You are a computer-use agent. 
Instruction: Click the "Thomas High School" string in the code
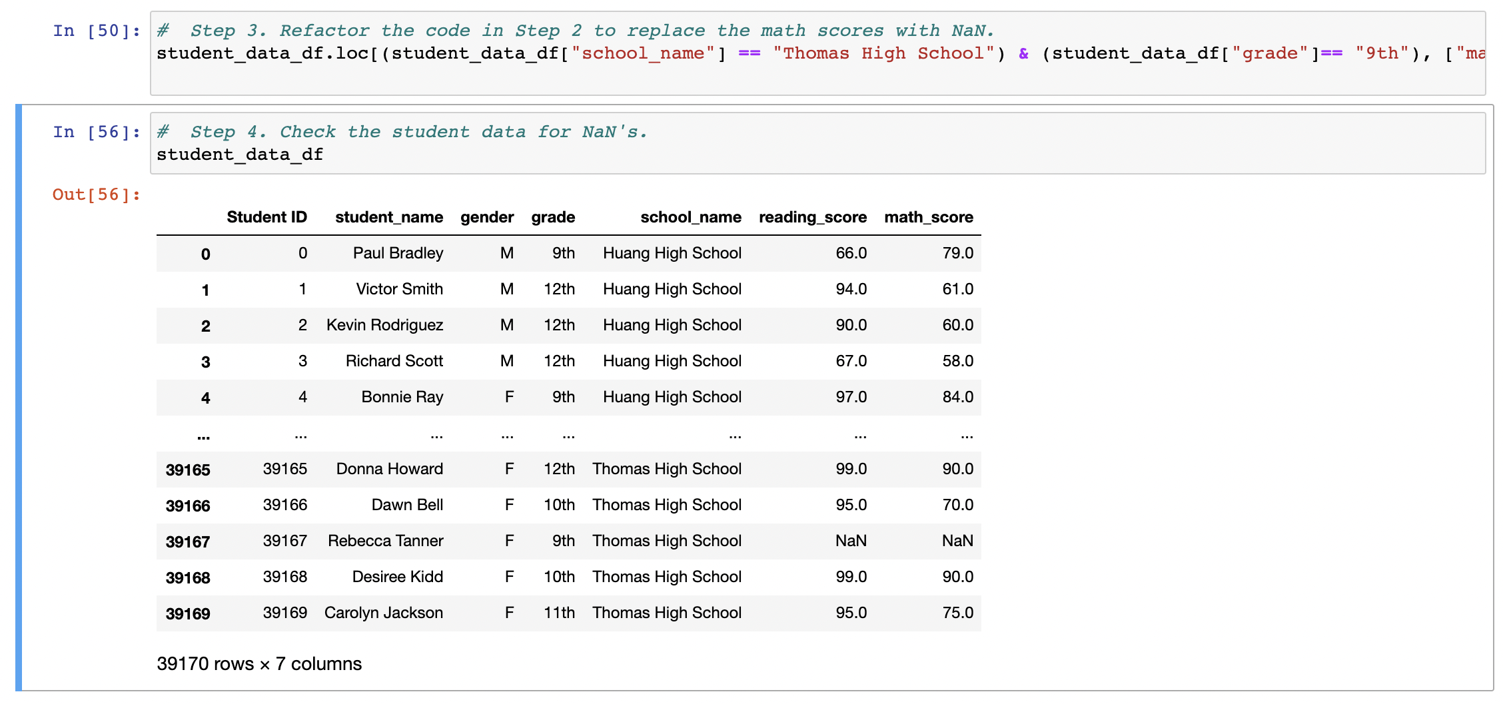click(x=885, y=53)
